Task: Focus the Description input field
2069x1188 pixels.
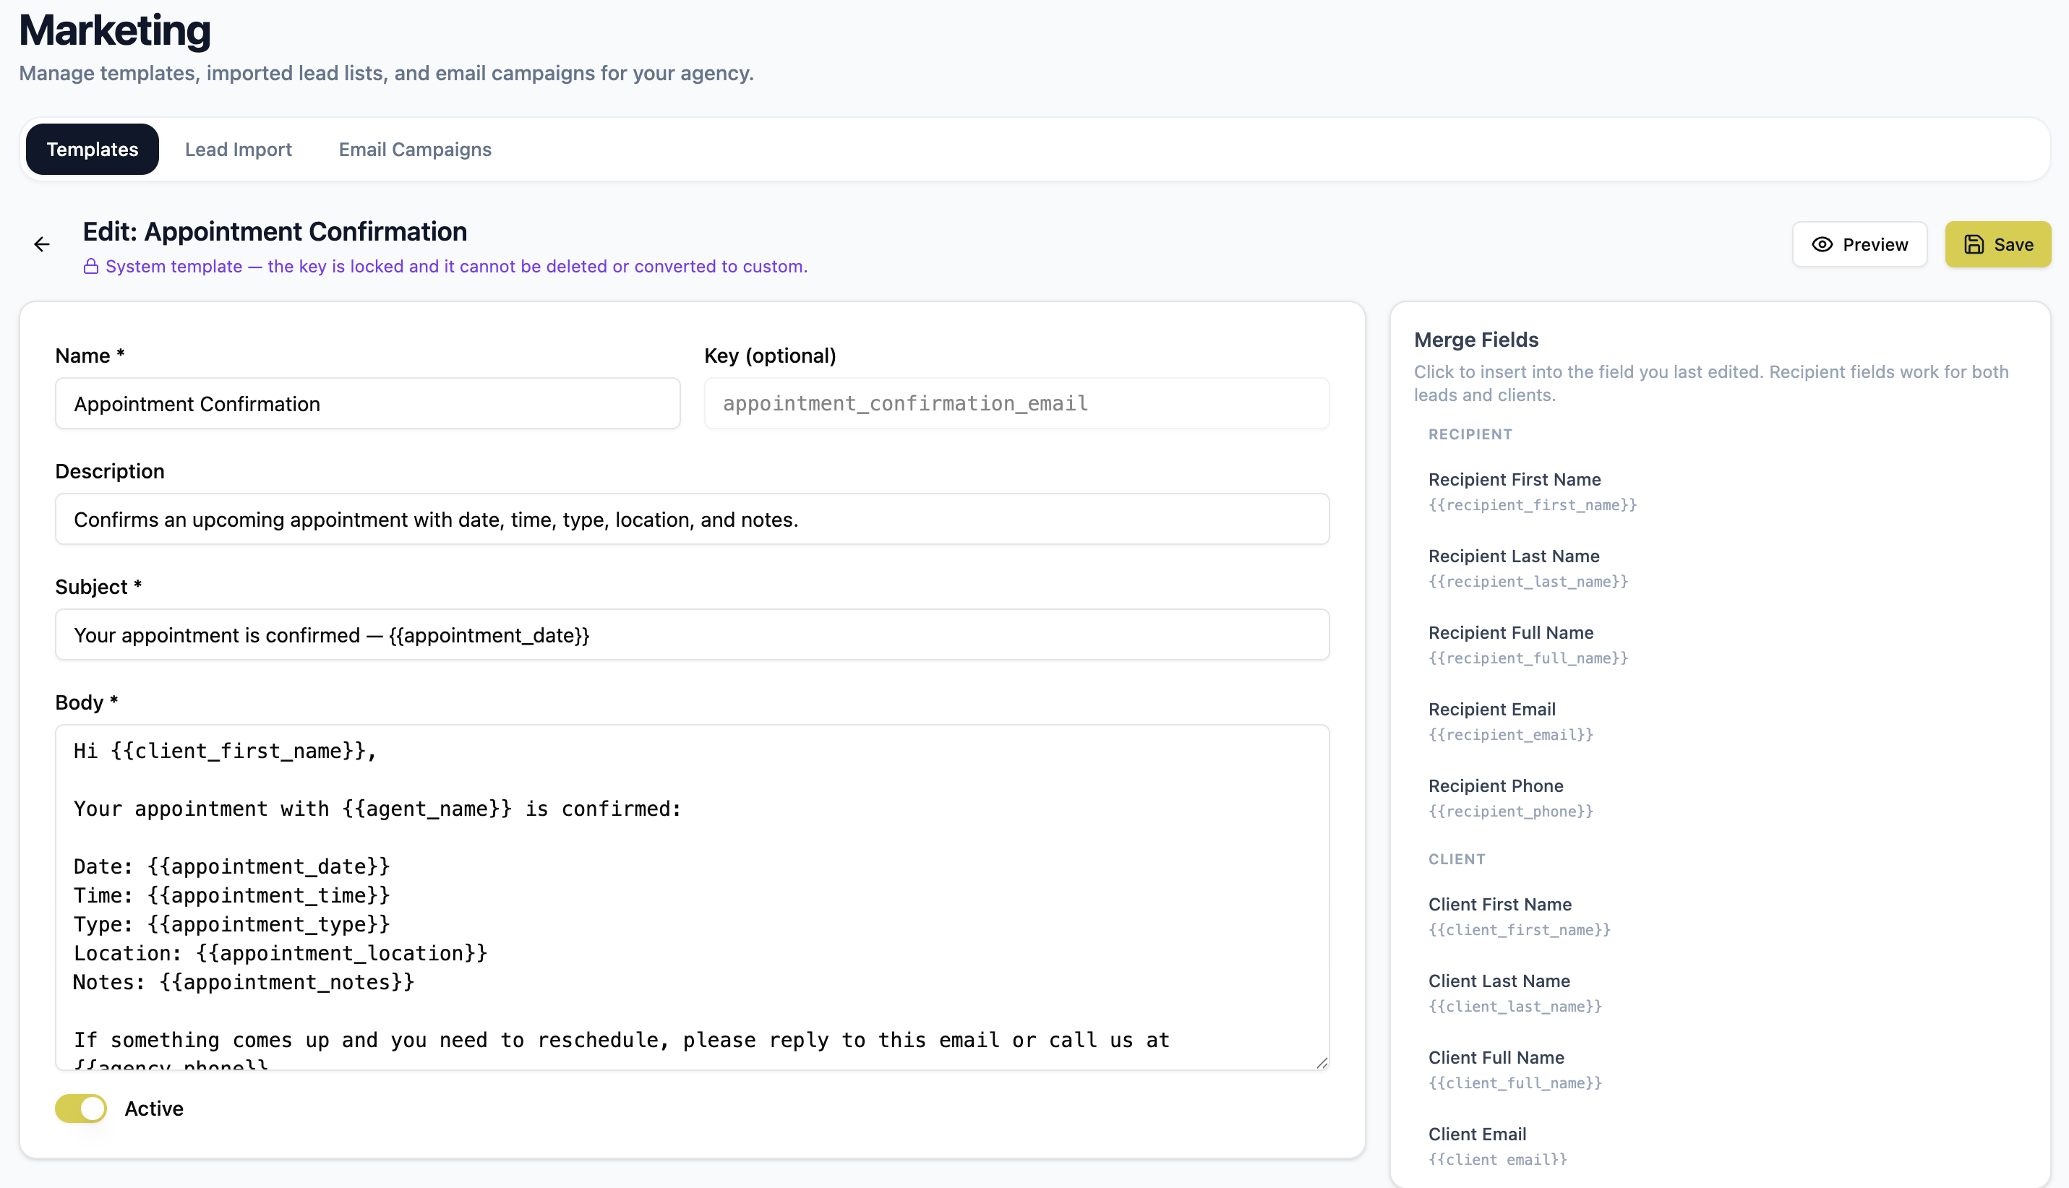Action: [692, 519]
